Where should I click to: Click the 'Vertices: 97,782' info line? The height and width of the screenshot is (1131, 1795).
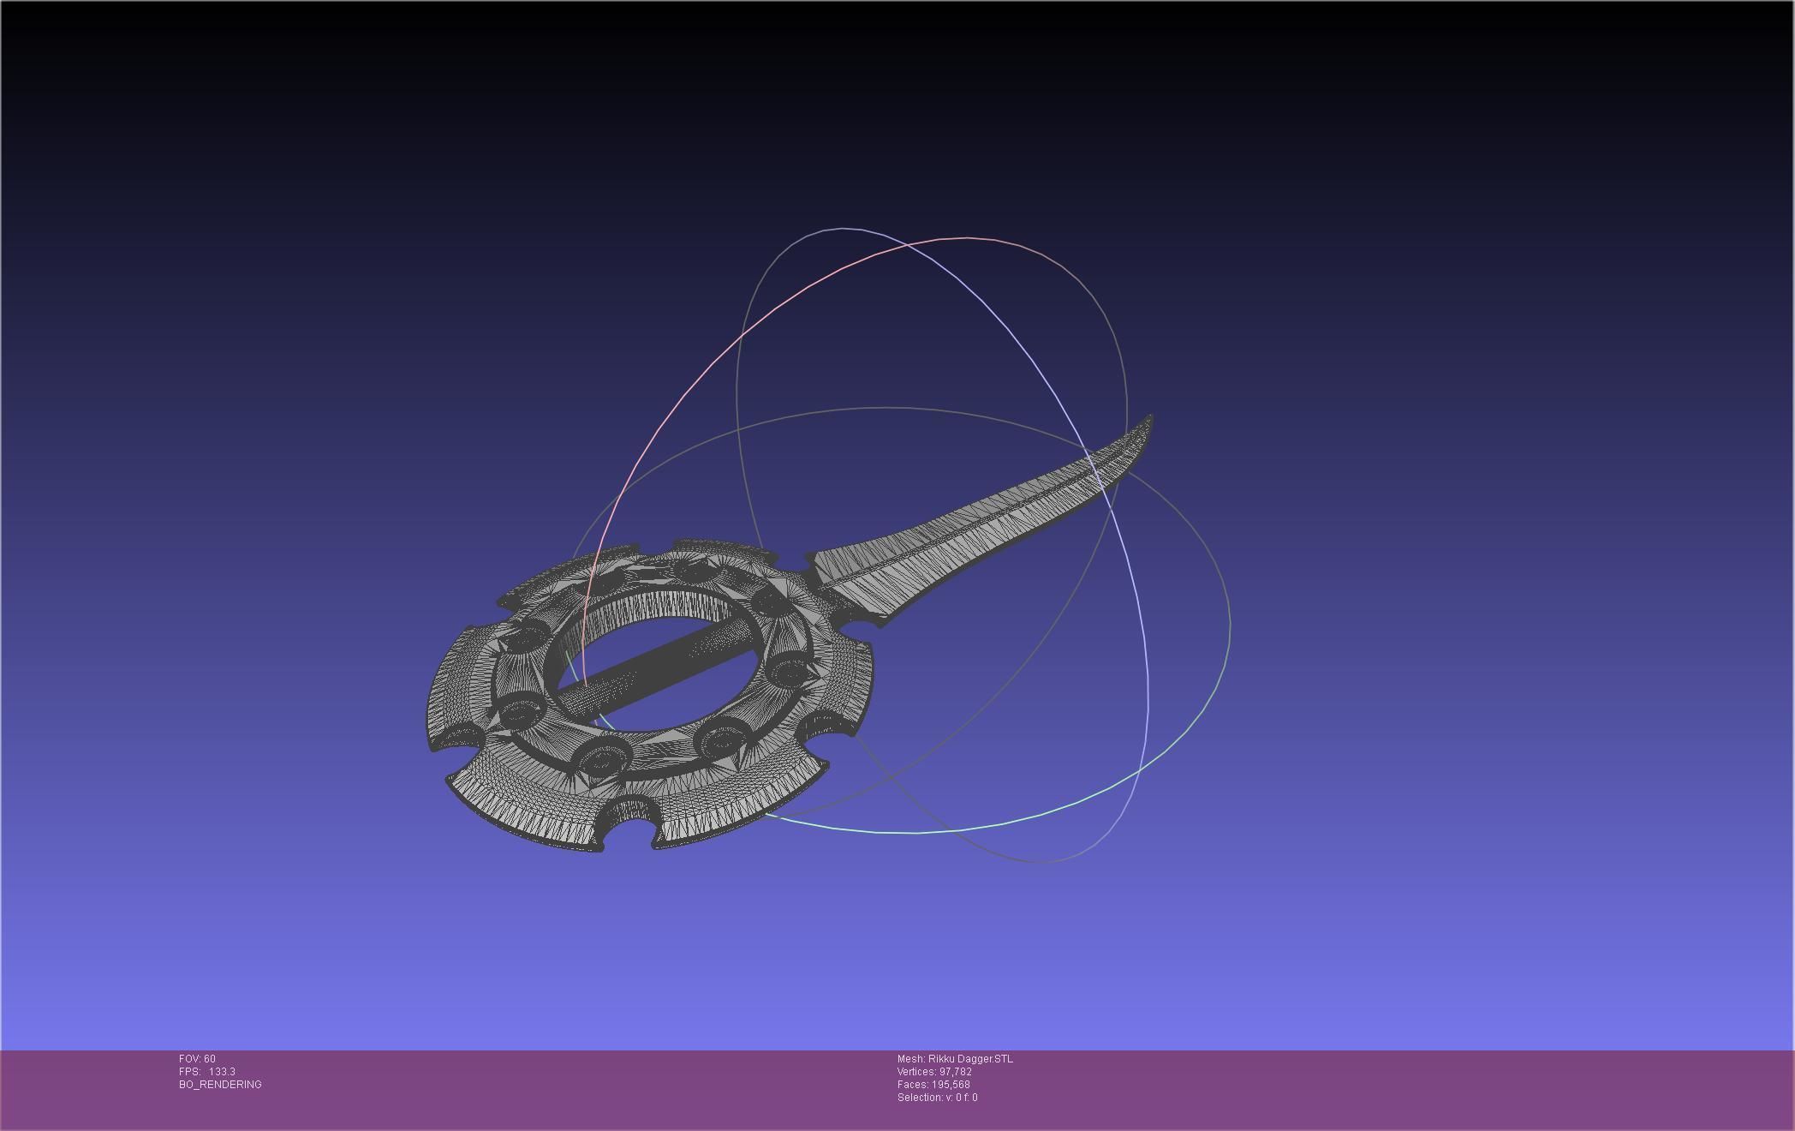(934, 1072)
